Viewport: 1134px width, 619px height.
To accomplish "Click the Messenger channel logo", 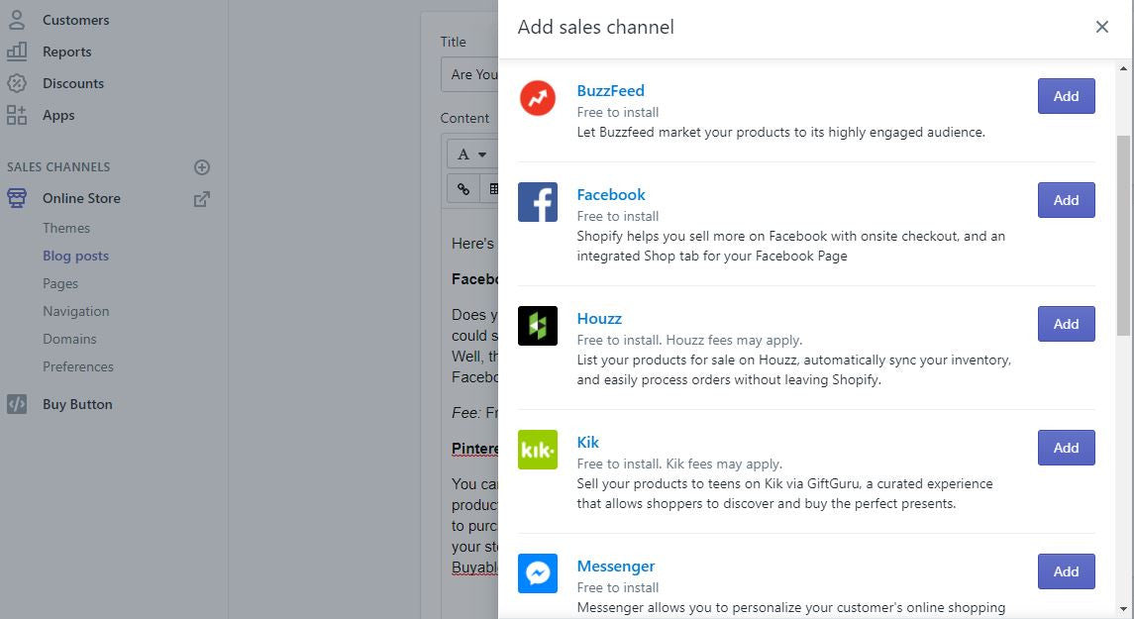I will point(537,572).
